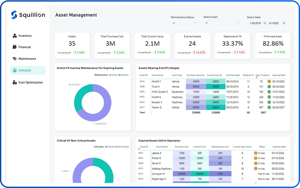Sort by the LifeSpan (Y) column header
This screenshot has height=188, width=300.
[248, 75]
